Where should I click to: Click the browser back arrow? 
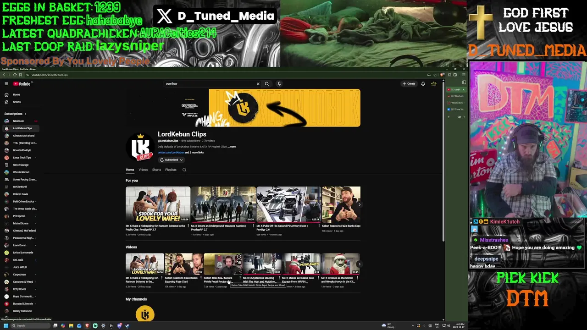(4, 75)
